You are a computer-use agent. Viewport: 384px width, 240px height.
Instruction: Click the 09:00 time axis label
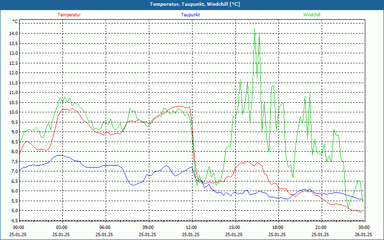(148, 228)
